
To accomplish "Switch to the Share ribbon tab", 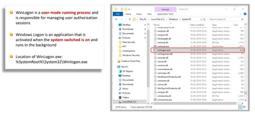I will click(x=139, y=14).
